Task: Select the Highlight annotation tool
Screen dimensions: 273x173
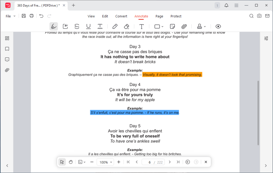Action: pyautogui.click(x=54, y=26)
